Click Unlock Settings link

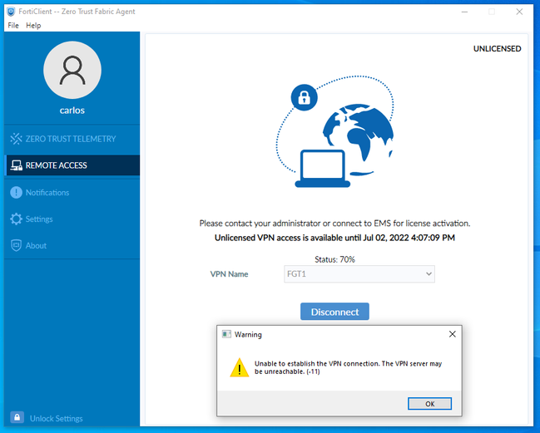click(x=56, y=419)
